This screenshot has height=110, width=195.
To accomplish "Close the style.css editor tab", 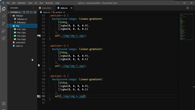I will [x=72, y=8].
